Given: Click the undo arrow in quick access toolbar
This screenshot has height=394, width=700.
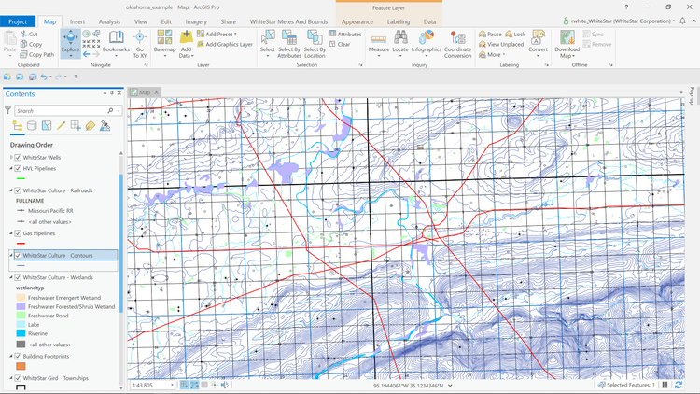Looking at the screenshot, I should (44, 77).
